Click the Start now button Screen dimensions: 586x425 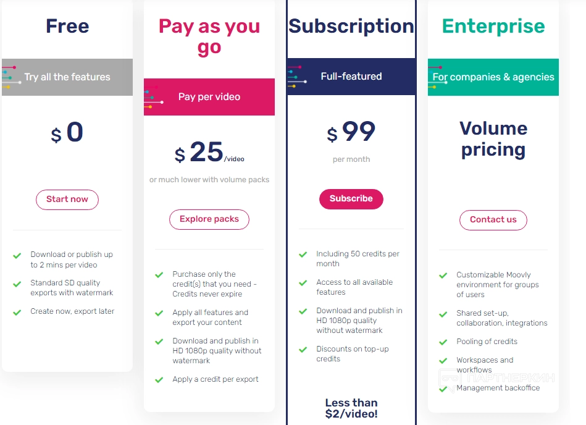(67, 200)
